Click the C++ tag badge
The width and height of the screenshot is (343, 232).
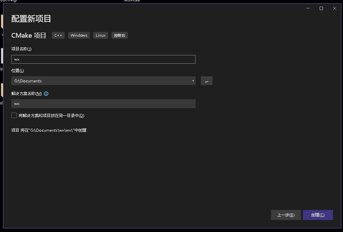(x=58, y=35)
